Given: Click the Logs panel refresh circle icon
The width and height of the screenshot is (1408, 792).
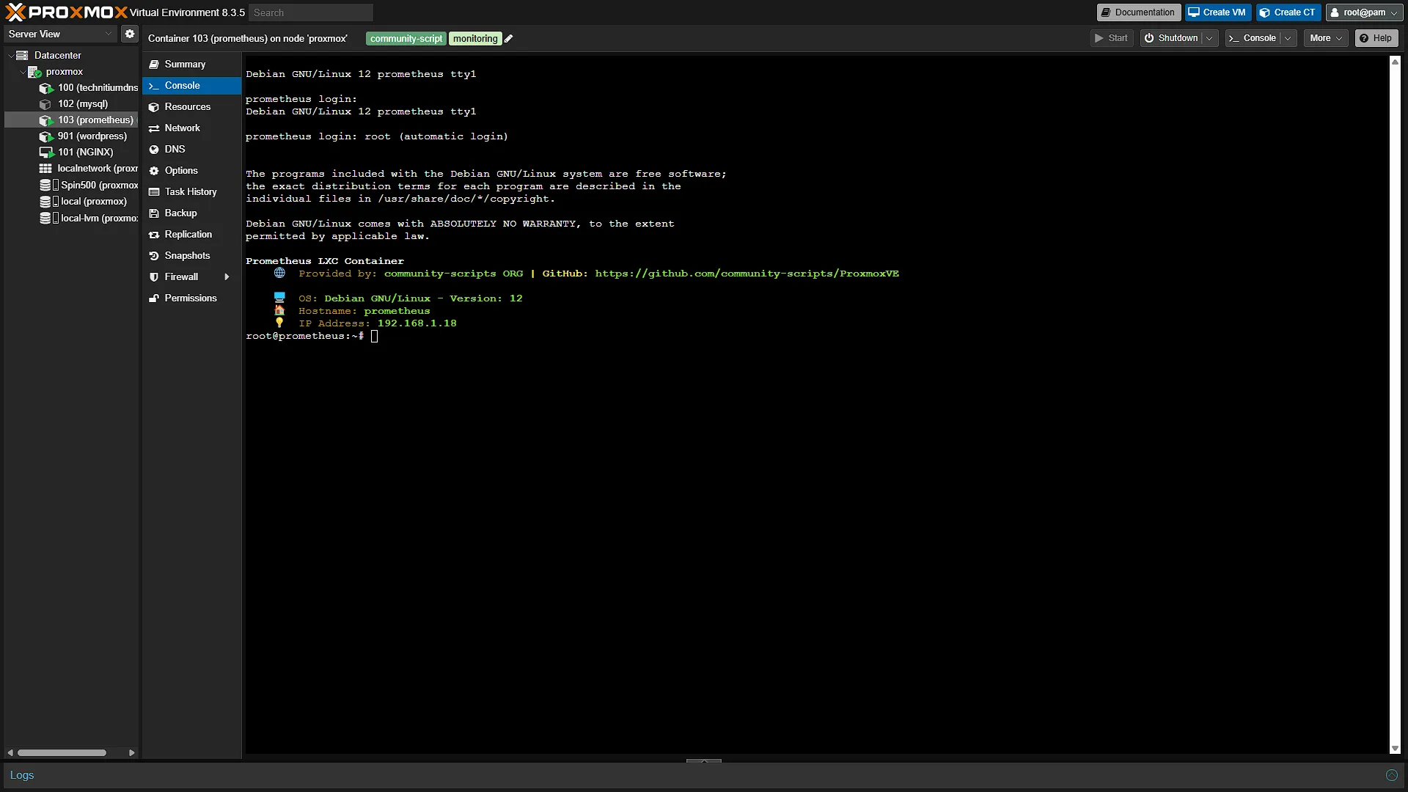Looking at the screenshot, I should pos(1391,775).
